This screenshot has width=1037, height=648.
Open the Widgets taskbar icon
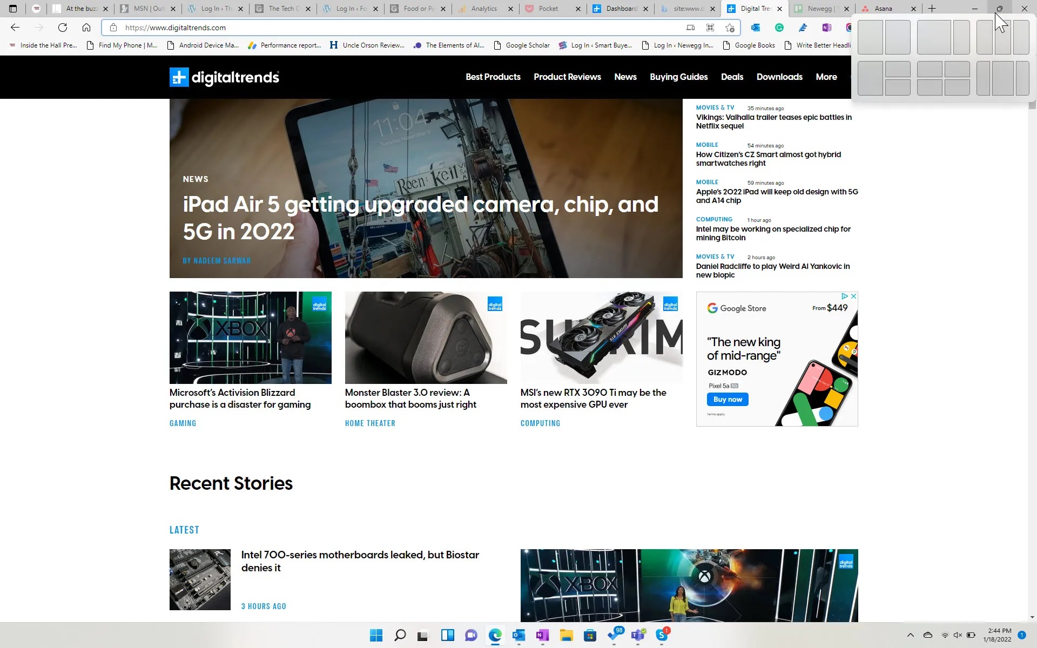pos(448,635)
